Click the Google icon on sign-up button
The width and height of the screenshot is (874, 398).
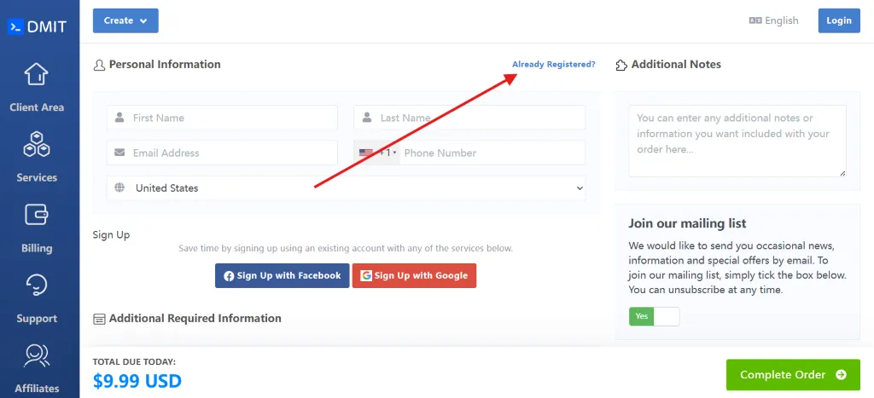click(x=366, y=276)
